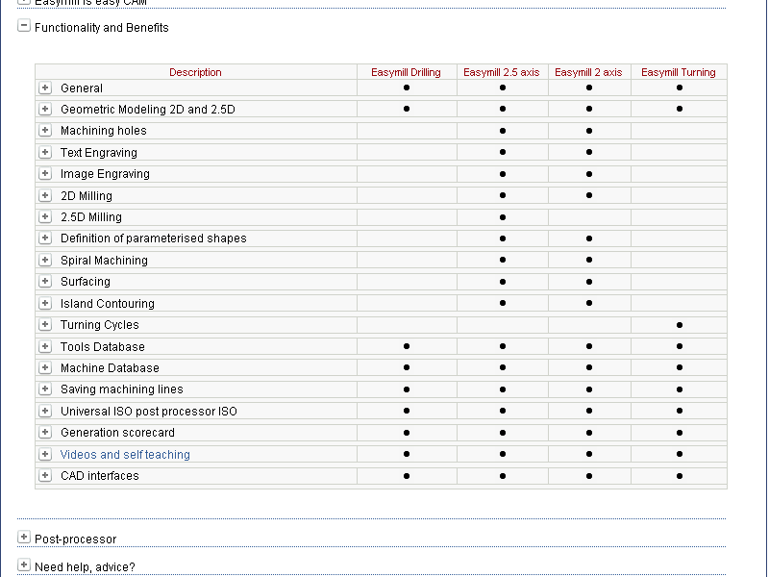
Task: Expand Spiral Machining plus icon
Action: (45, 260)
